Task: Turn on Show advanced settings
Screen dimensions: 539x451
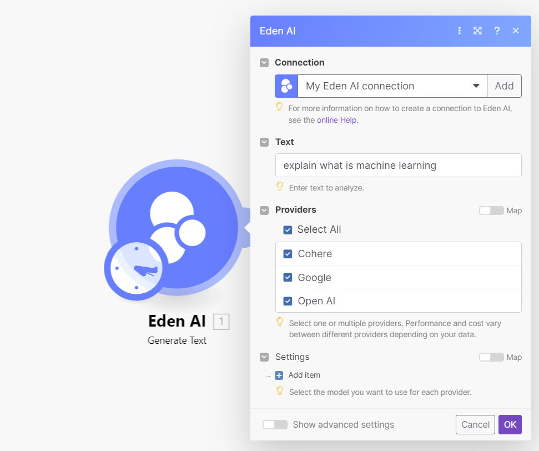Action: (x=275, y=424)
